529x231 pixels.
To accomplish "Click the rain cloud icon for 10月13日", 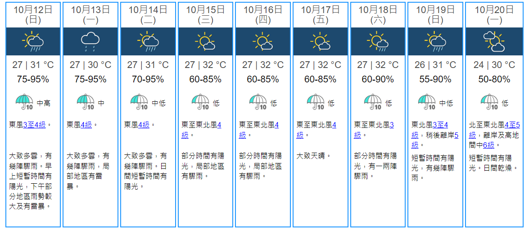I will [x=90, y=41].
